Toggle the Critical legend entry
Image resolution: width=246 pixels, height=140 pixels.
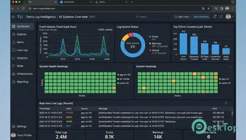tap(154, 50)
